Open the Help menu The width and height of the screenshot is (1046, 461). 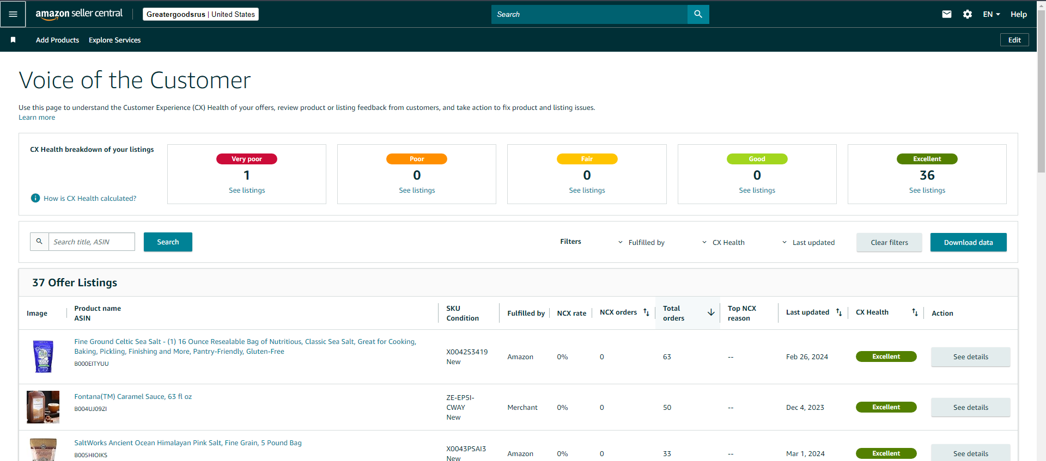[1018, 14]
